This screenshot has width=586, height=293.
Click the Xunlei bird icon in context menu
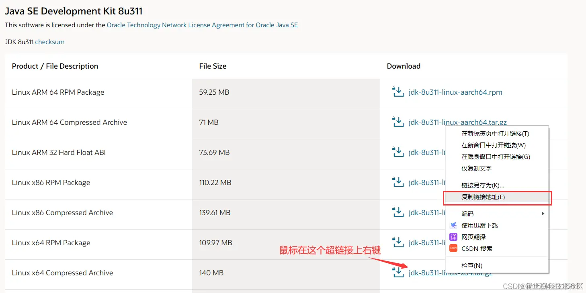[453, 225]
